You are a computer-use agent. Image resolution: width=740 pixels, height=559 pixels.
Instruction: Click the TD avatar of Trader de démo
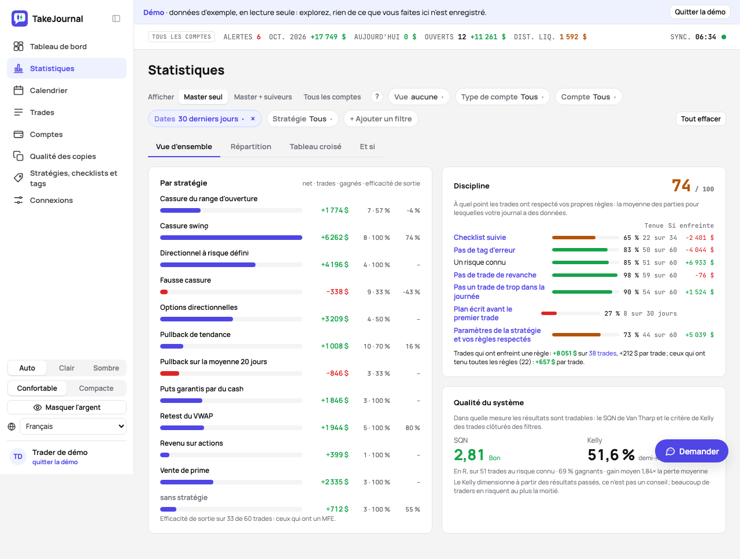[x=18, y=457]
